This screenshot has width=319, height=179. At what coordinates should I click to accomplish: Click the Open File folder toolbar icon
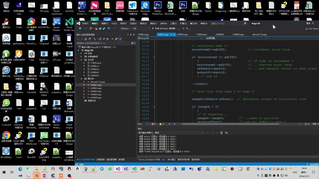[x=96, y=29]
